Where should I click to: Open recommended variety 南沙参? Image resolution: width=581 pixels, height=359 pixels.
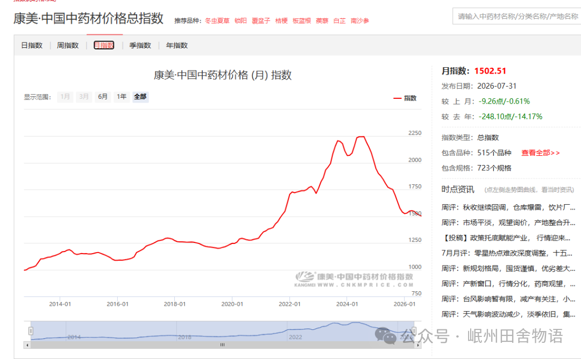pyautogui.click(x=360, y=21)
